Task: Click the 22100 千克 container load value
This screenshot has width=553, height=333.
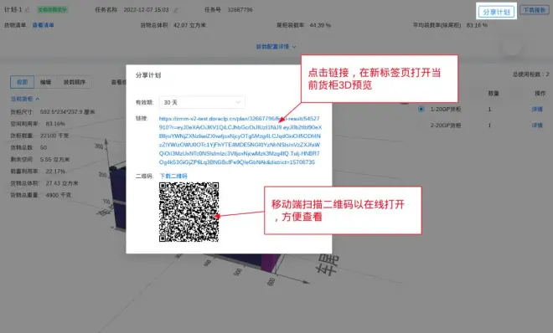Action: click(x=54, y=136)
